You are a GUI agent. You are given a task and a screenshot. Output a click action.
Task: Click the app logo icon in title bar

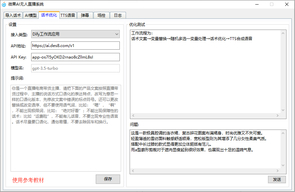tap(4, 4)
